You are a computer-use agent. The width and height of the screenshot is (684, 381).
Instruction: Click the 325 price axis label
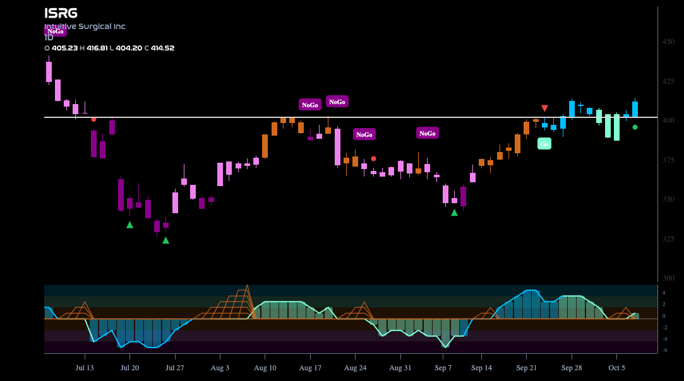coord(668,239)
